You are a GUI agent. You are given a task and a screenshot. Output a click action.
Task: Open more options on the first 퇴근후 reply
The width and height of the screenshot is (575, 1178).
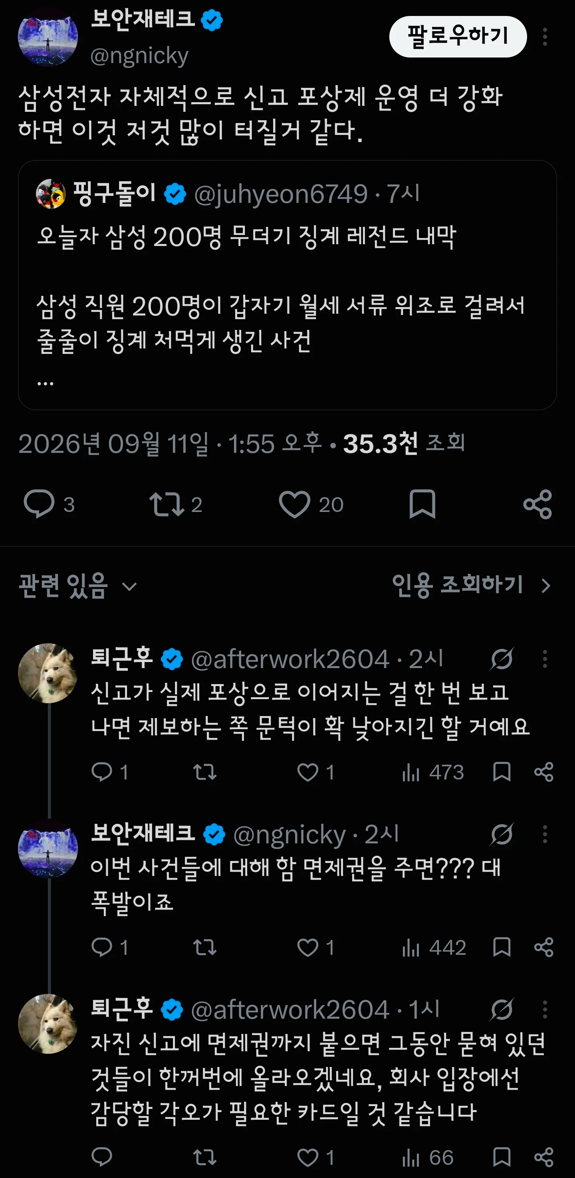click(544, 659)
